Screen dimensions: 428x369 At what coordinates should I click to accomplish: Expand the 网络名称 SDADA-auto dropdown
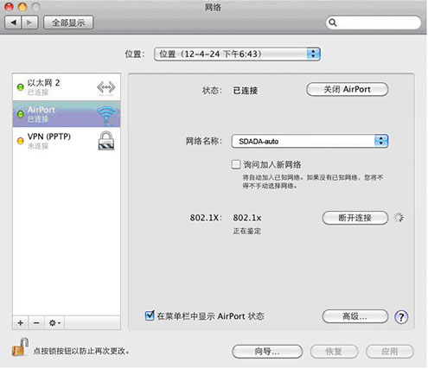click(310, 141)
